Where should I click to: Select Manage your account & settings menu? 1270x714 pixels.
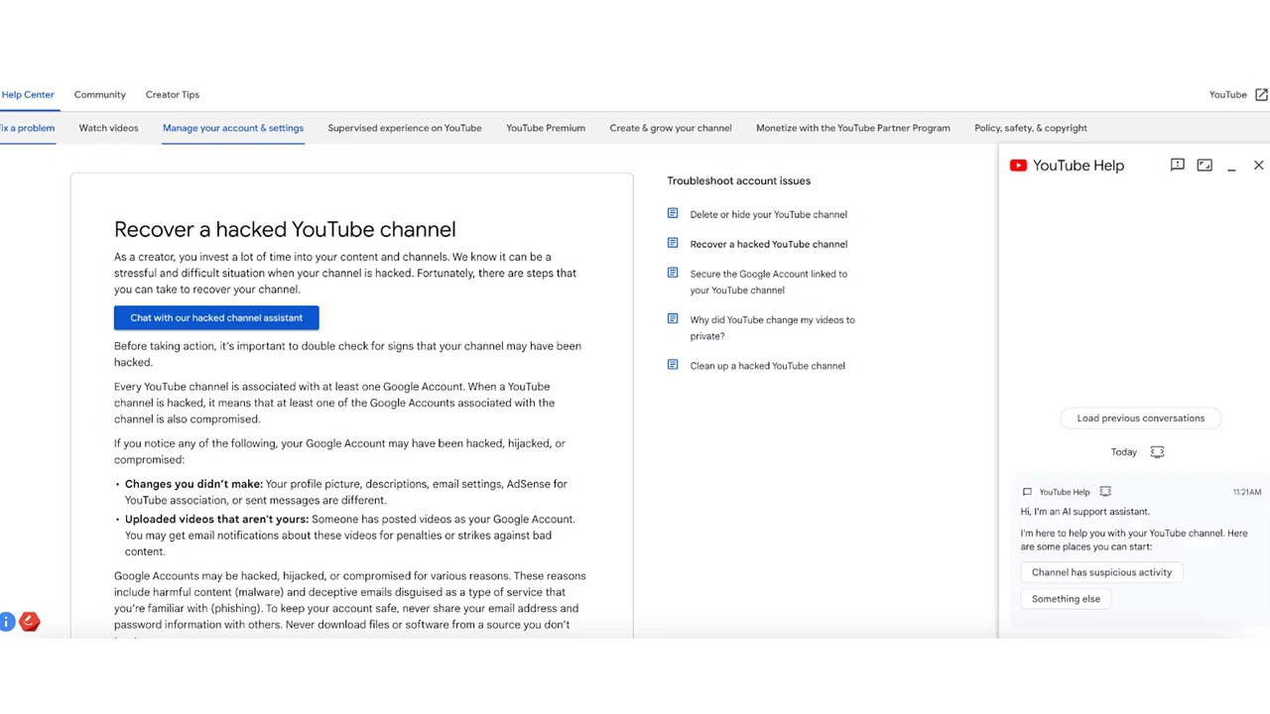coord(233,128)
